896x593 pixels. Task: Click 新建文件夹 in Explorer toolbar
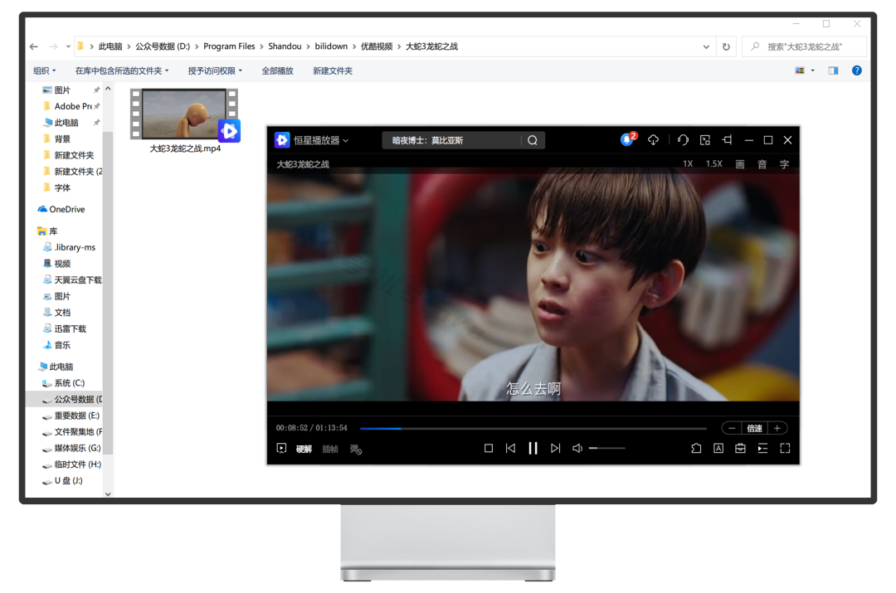[333, 70]
